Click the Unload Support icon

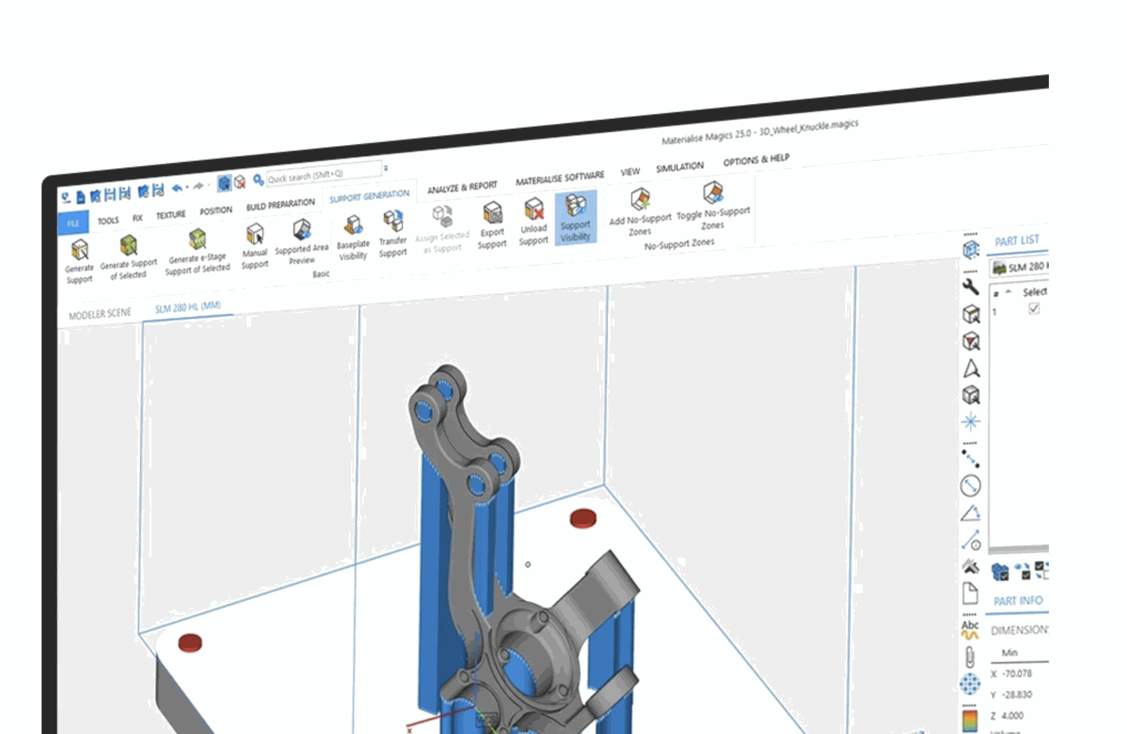point(534,210)
